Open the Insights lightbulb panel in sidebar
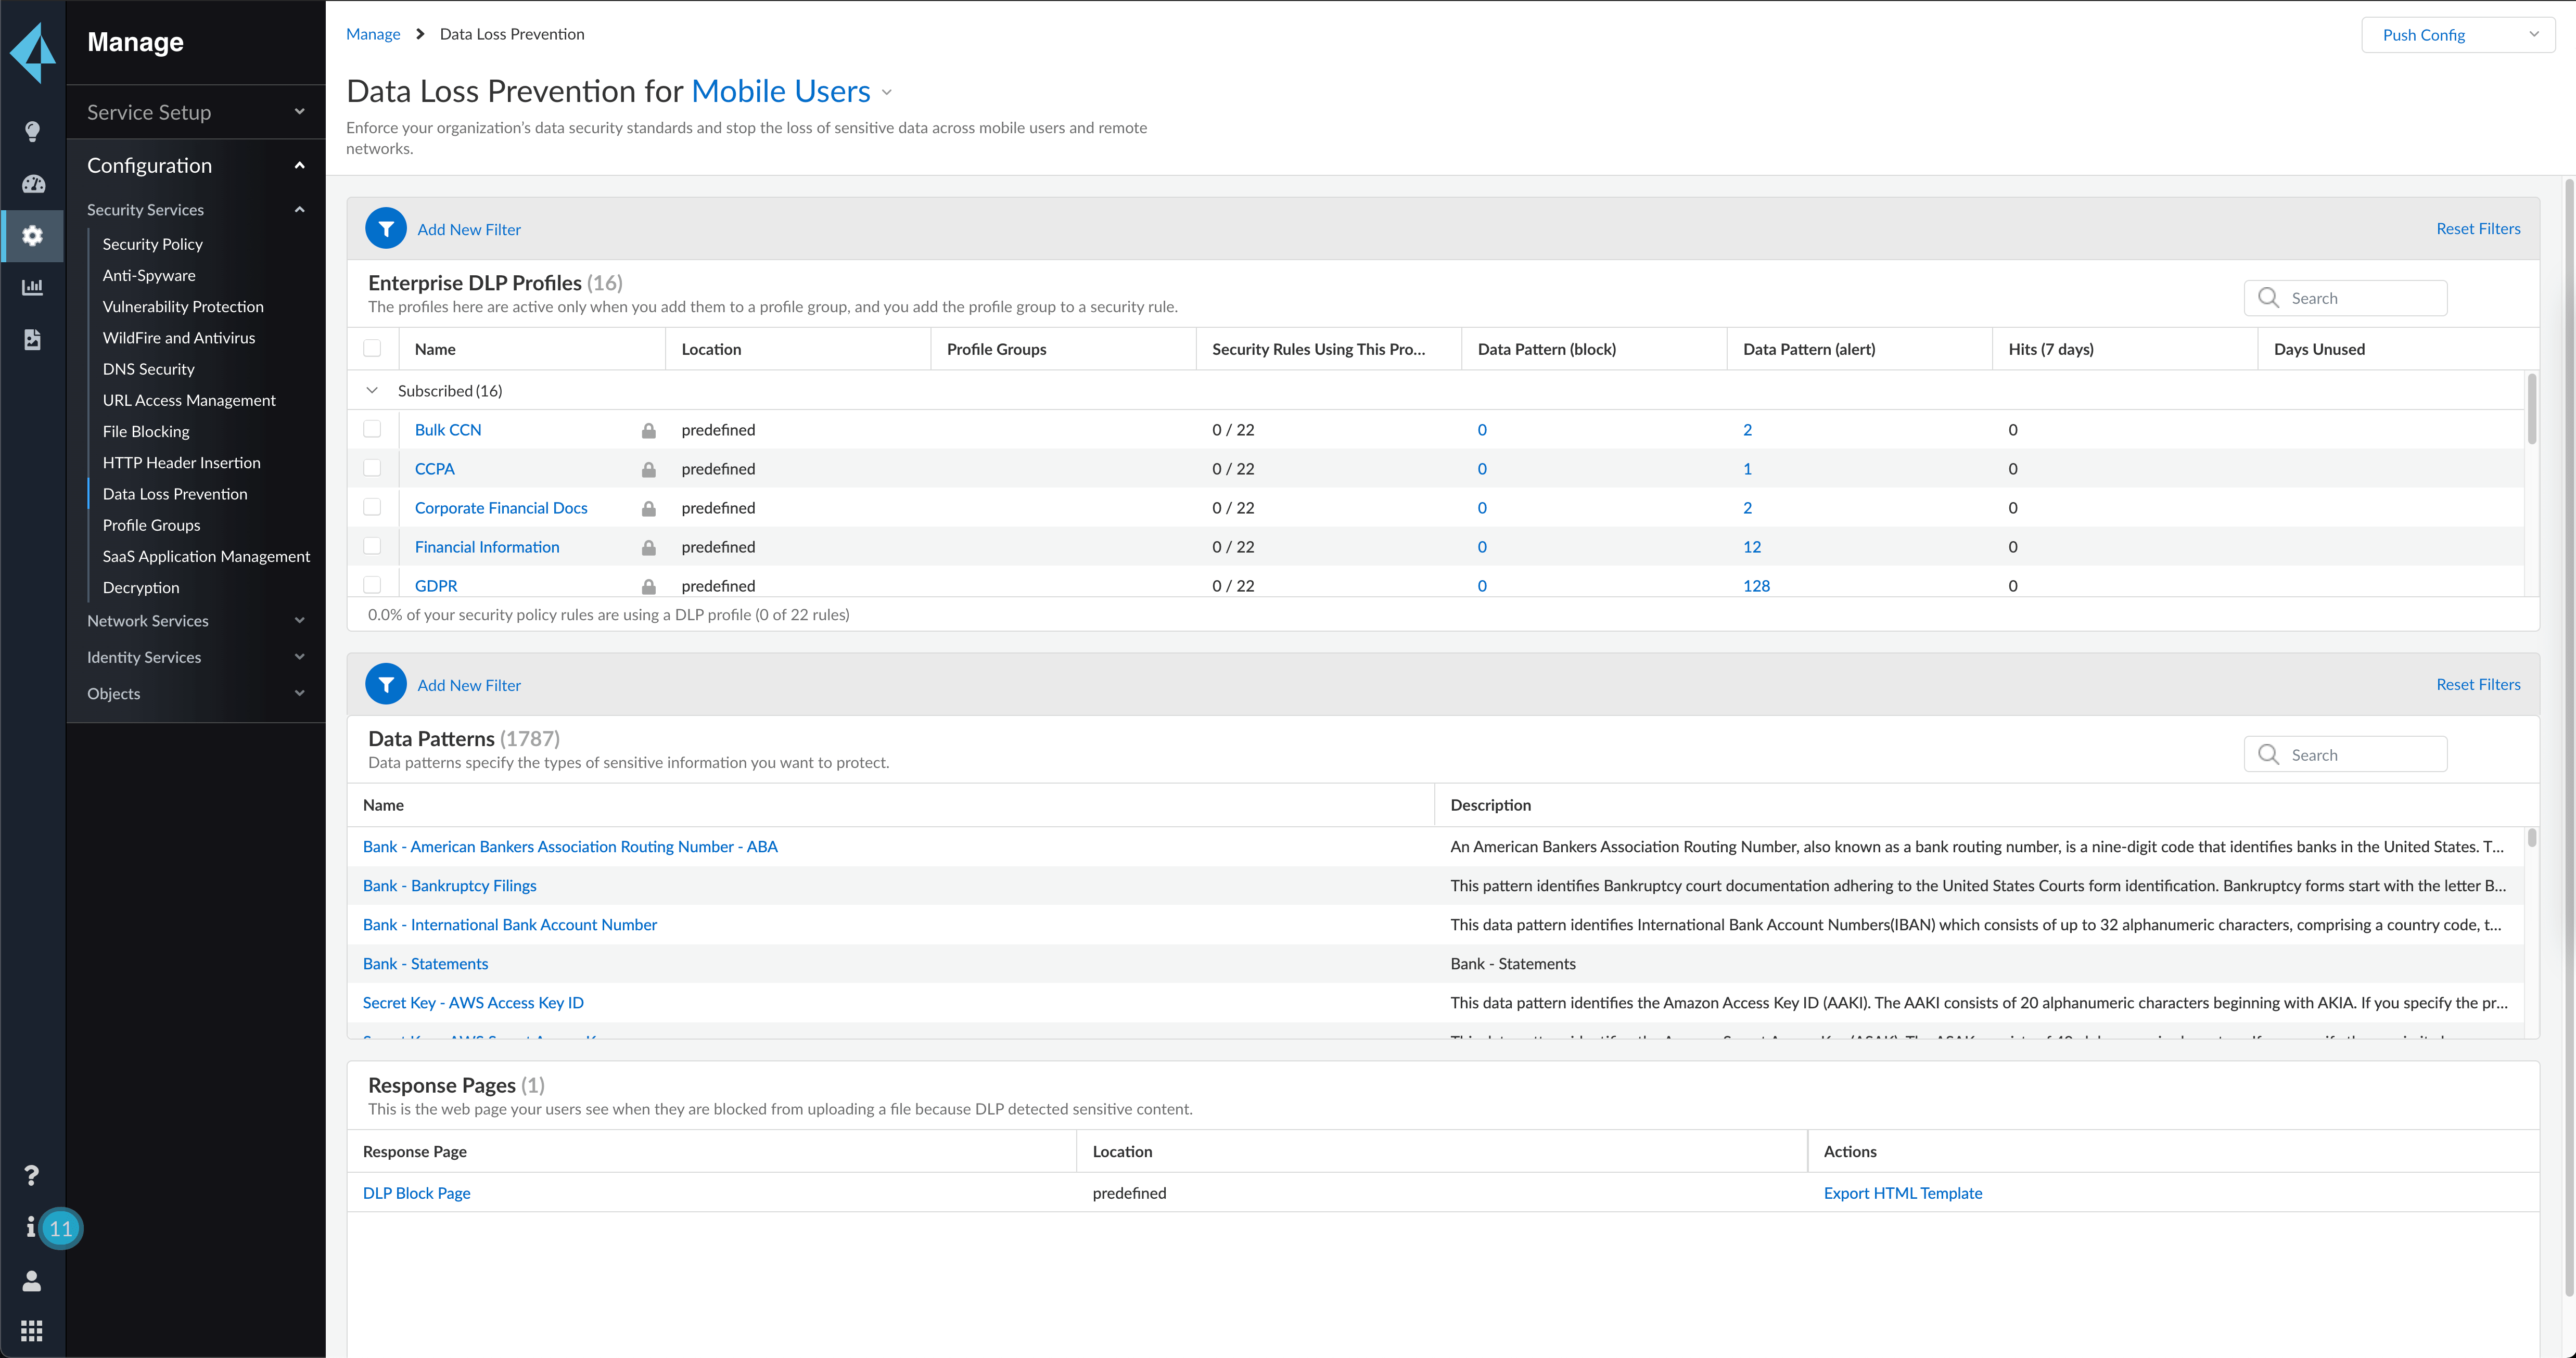 pos(32,131)
